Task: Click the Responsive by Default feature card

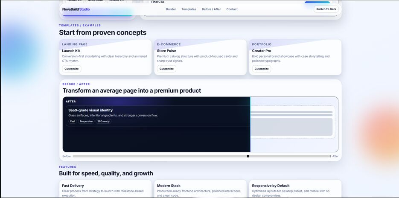Action: pyautogui.click(x=295, y=189)
